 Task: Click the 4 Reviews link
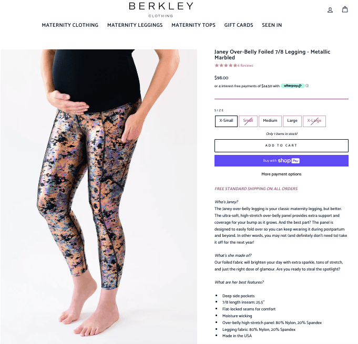click(245, 66)
